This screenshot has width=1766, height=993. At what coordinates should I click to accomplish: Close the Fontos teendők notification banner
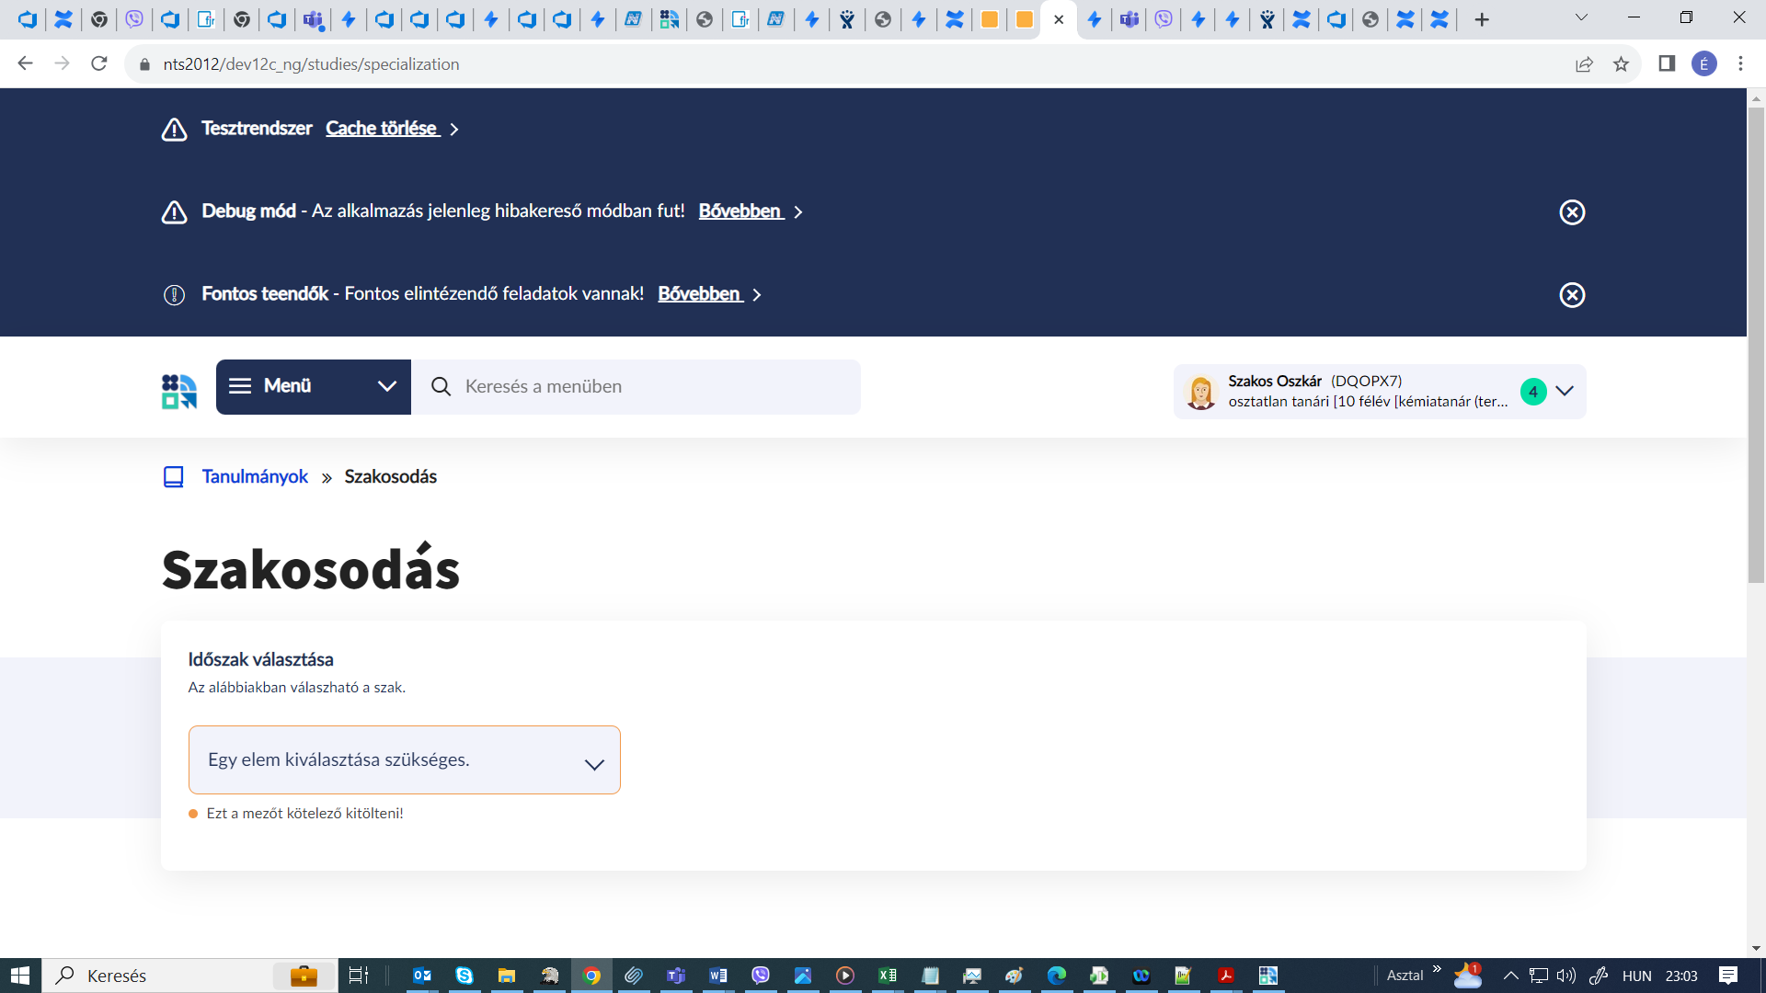1572,295
